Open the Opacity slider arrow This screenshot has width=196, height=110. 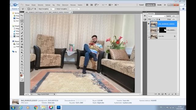point(177,16)
